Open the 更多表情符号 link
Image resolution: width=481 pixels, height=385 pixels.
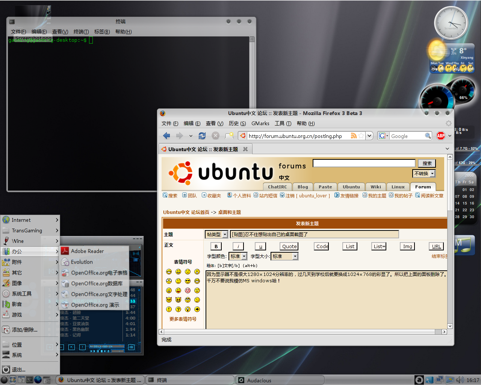(x=183, y=319)
